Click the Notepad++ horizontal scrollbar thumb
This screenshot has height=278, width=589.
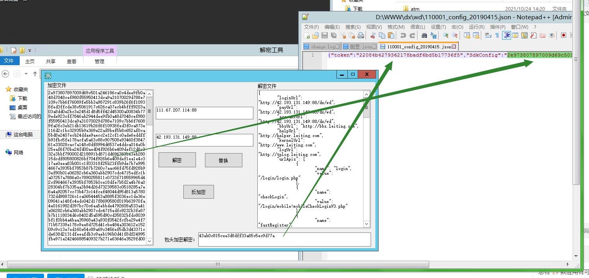[217, 264]
